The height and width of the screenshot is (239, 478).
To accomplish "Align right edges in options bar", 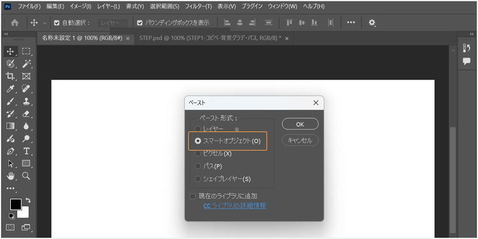I will point(252,23).
